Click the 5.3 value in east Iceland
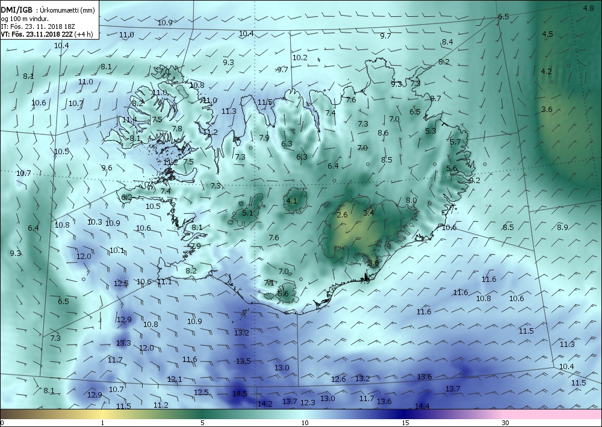Screen dimensions: 602x427 pyautogui.click(x=431, y=131)
